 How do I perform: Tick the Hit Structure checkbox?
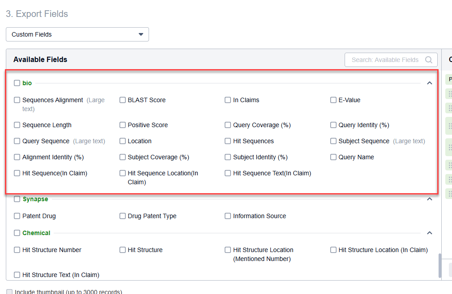pyautogui.click(x=123, y=250)
